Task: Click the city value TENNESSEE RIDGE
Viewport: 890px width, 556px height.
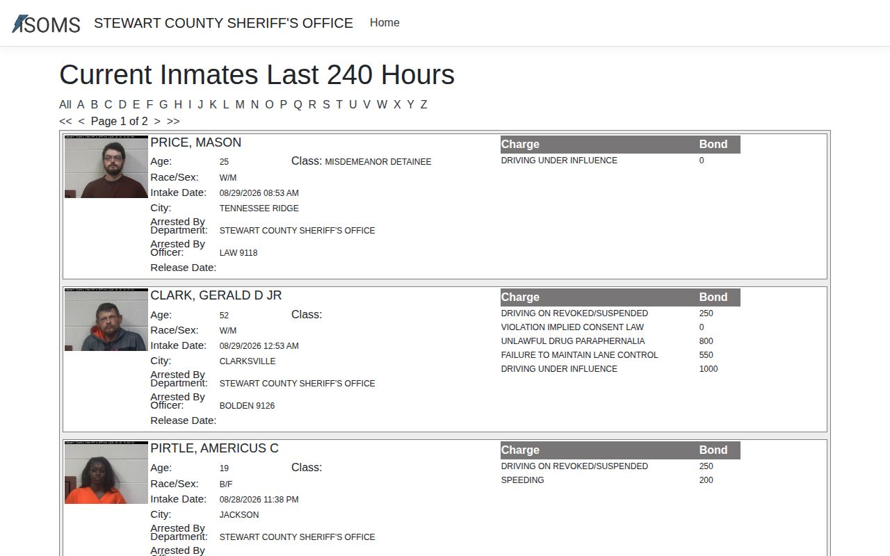Action: coord(259,208)
